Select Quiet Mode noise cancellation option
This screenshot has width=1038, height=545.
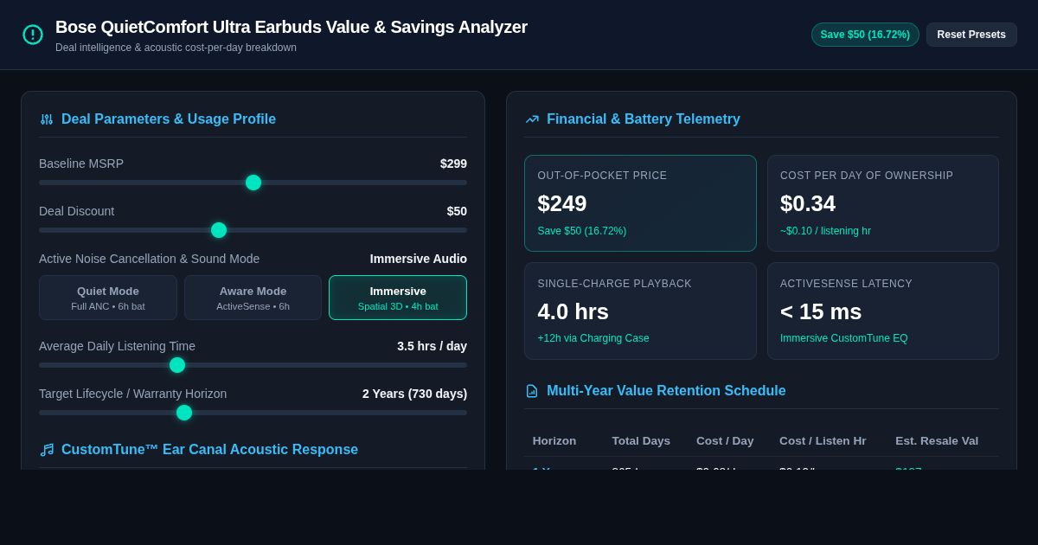tap(108, 298)
